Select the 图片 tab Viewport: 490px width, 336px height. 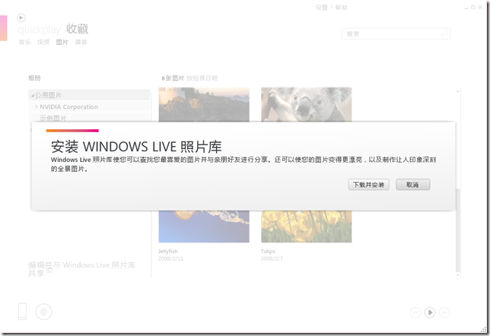(62, 42)
